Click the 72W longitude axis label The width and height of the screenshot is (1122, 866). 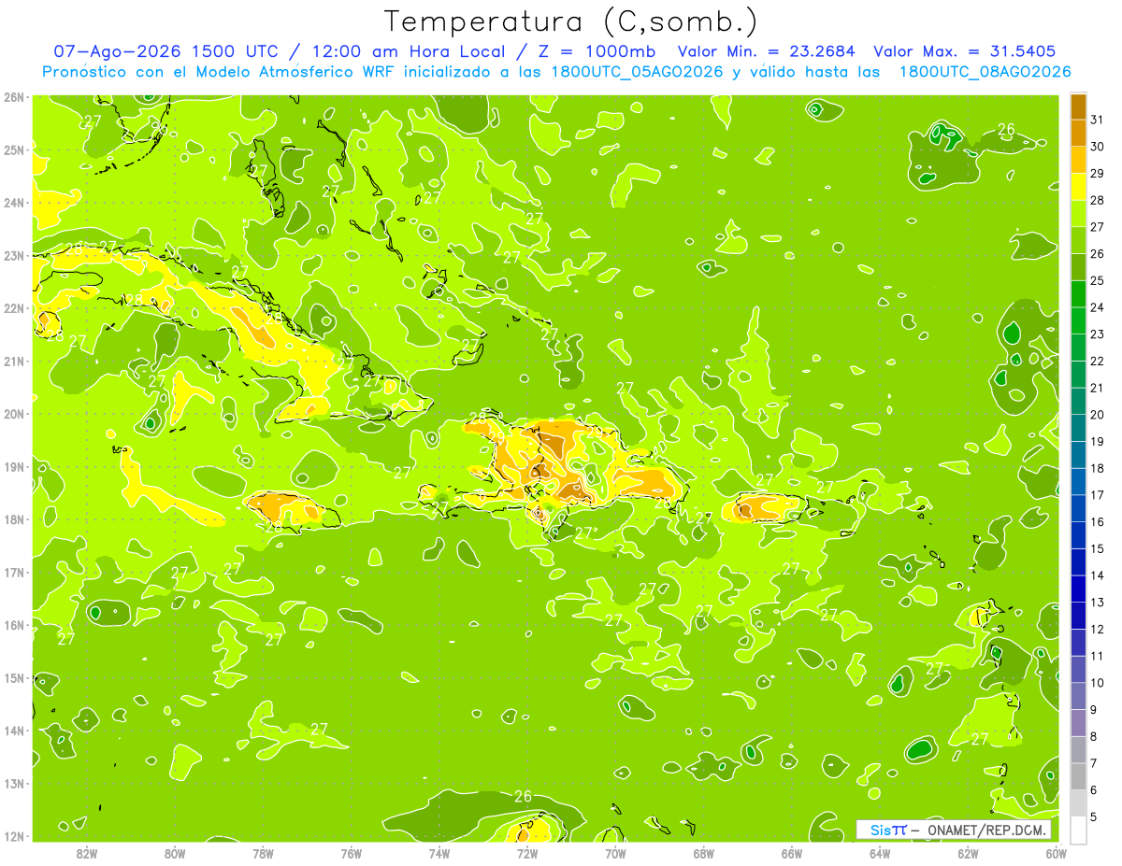[527, 853]
